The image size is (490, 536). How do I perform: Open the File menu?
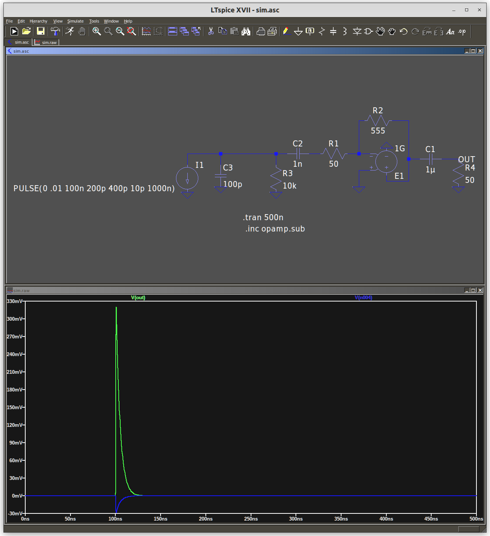[x=9, y=21]
